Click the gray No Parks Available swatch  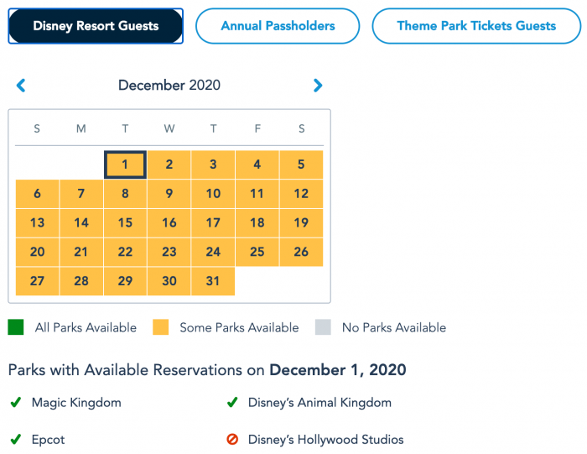[x=323, y=327]
